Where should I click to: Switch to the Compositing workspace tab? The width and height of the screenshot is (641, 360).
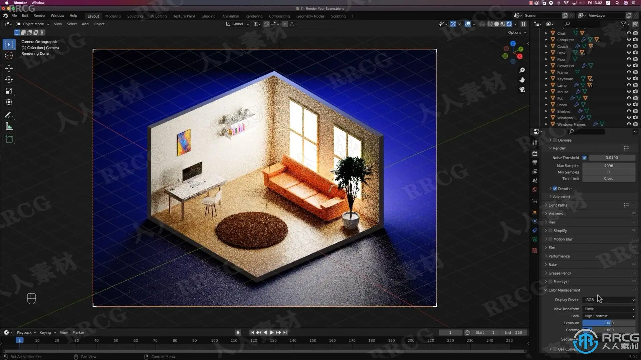point(279,16)
